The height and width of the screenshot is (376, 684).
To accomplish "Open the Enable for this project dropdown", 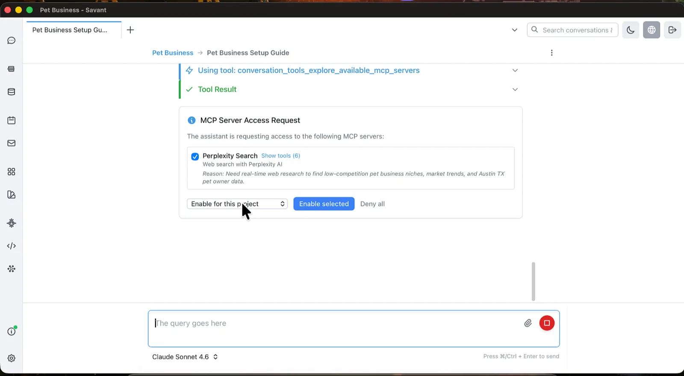I will [x=237, y=204].
